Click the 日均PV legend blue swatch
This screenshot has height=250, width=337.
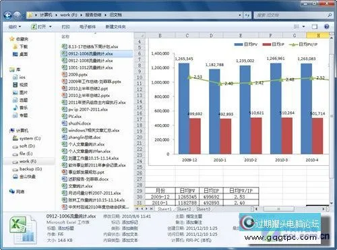pyautogui.click(x=239, y=44)
